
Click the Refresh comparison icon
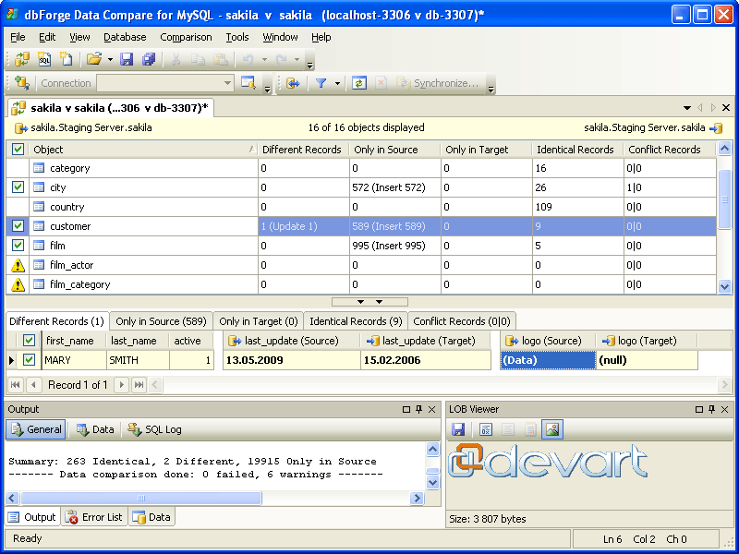click(359, 83)
